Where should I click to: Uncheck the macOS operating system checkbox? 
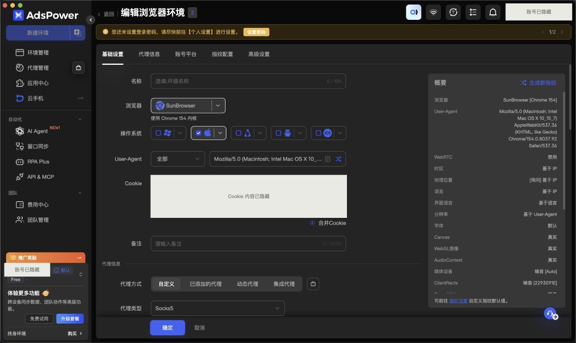198,133
